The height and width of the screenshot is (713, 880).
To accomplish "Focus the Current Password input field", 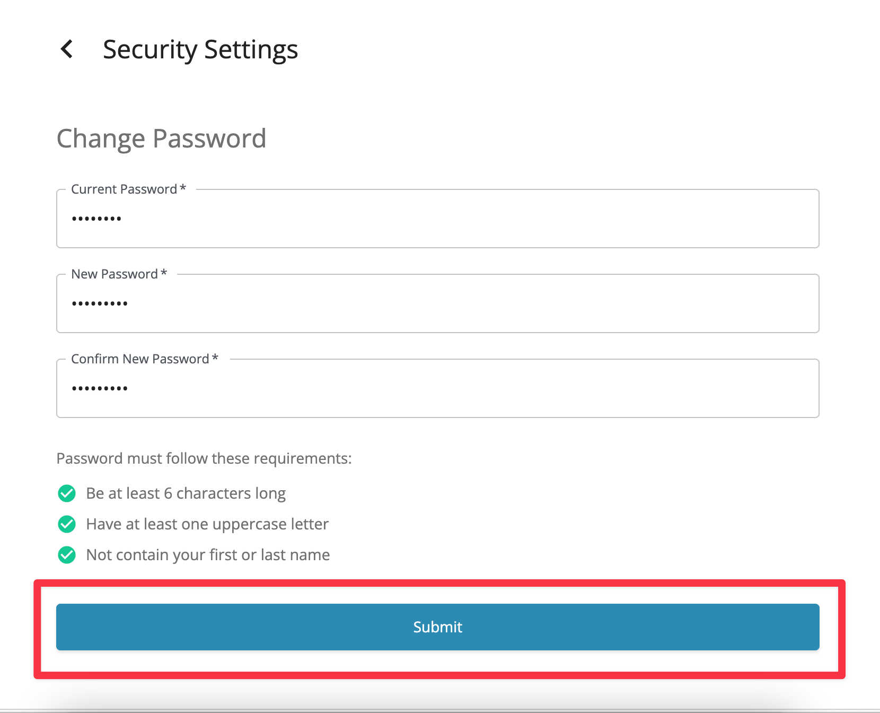I will pos(437,219).
